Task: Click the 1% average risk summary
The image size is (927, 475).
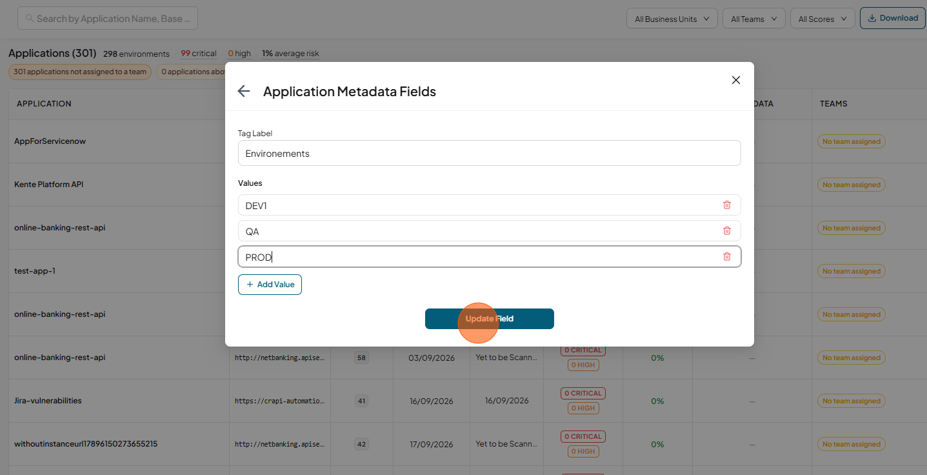Action: coord(290,54)
